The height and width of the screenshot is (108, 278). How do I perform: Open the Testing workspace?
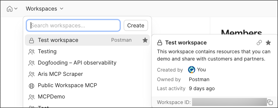(x=47, y=51)
